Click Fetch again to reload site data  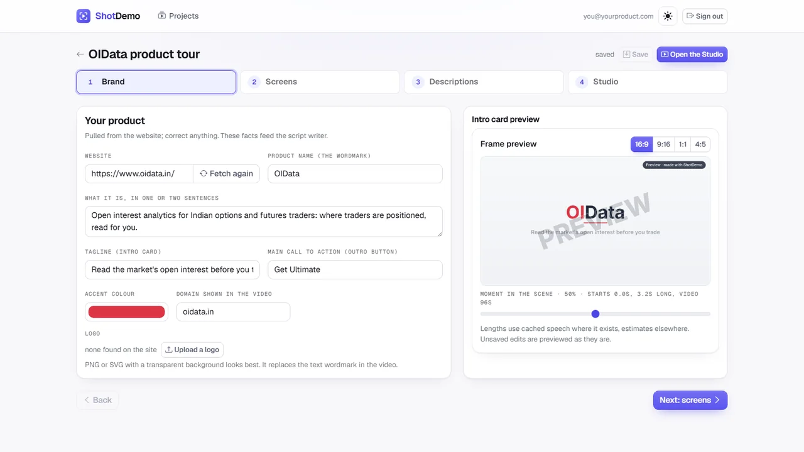[227, 174]
